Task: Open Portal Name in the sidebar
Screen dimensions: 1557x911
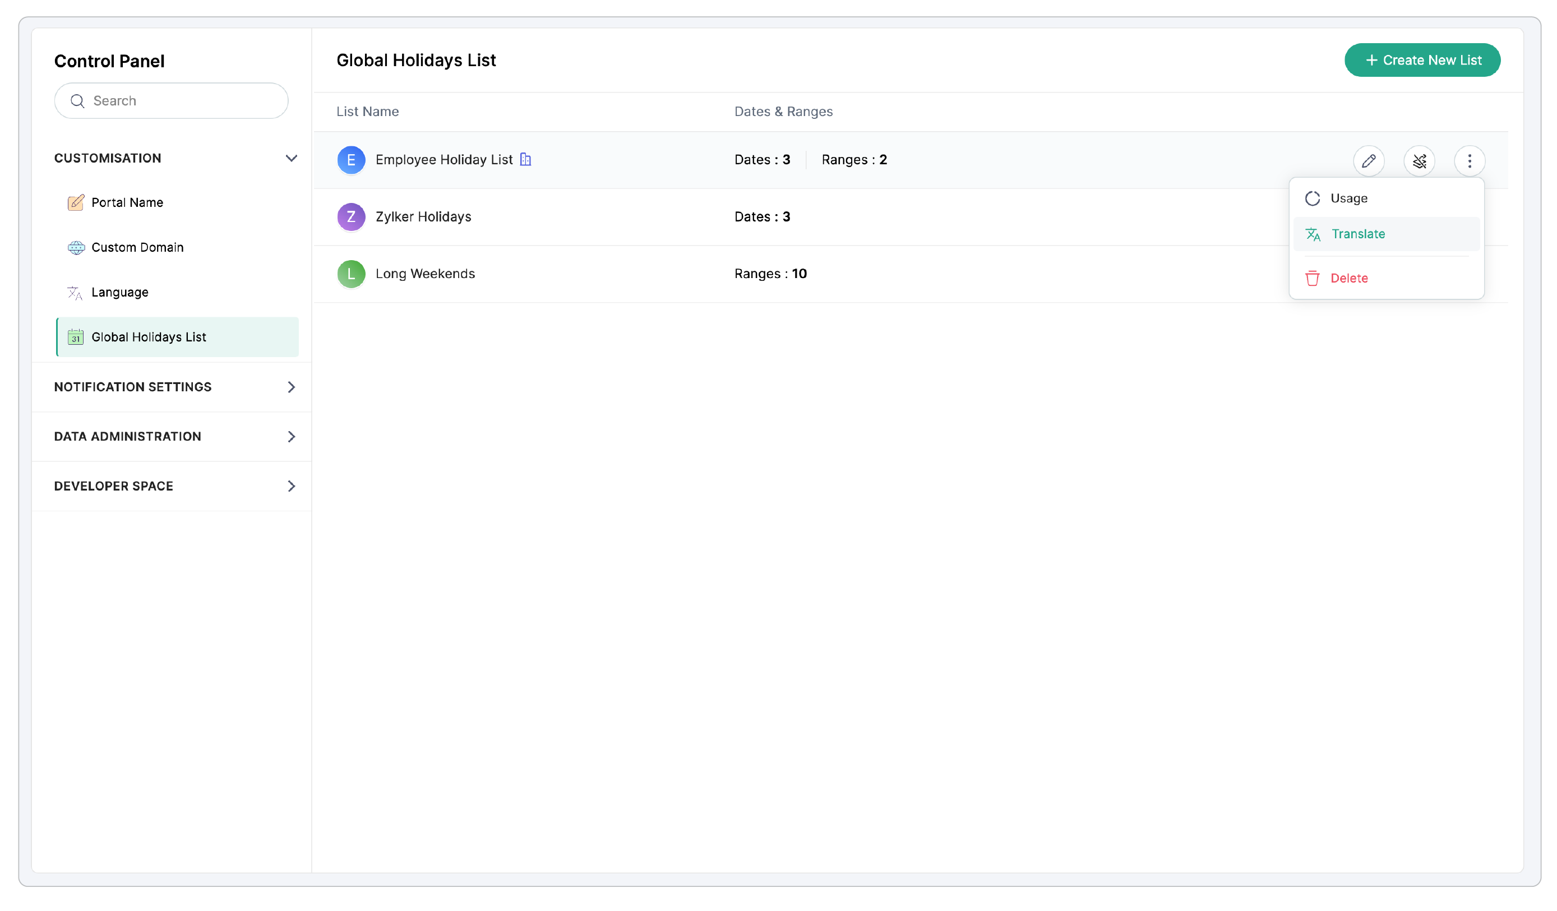Action: tap(127, 202)
